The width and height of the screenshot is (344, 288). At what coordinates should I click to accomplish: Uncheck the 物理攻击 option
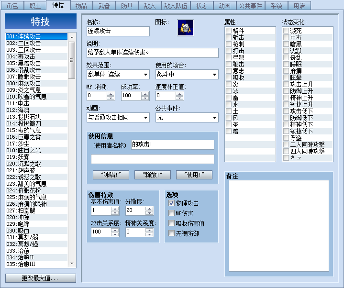tap(171, 203)
